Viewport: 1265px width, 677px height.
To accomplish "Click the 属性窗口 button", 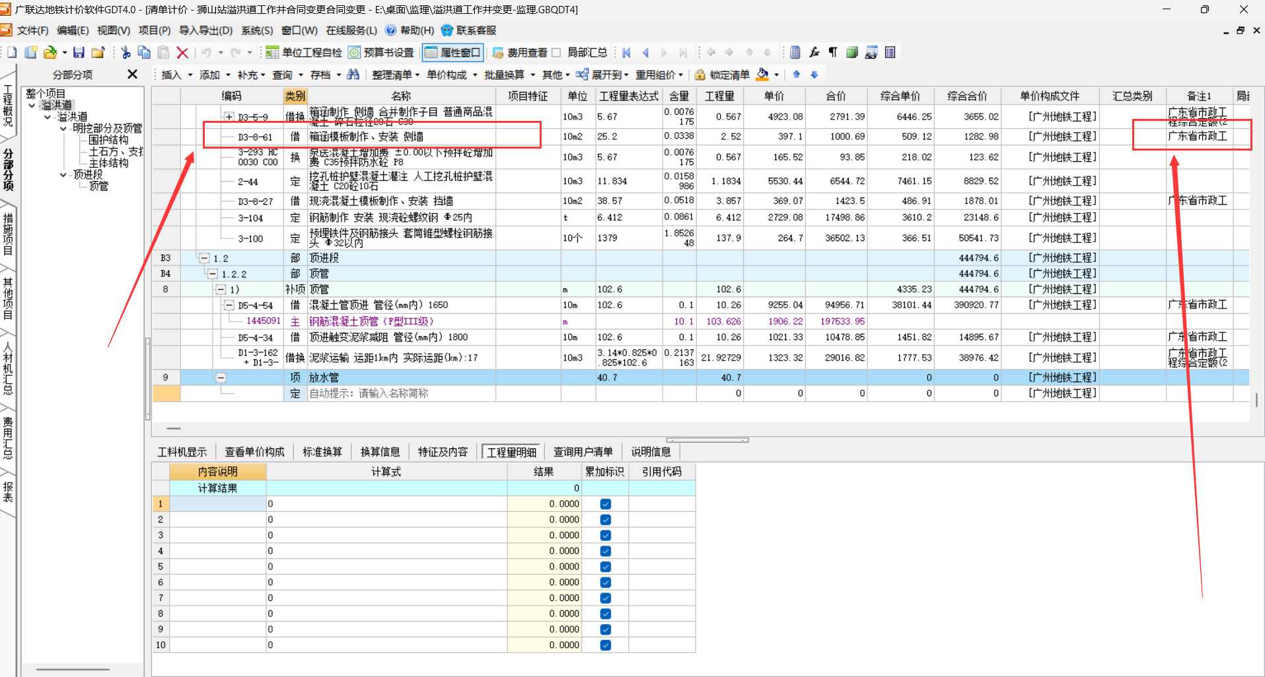I will (453, 52).
